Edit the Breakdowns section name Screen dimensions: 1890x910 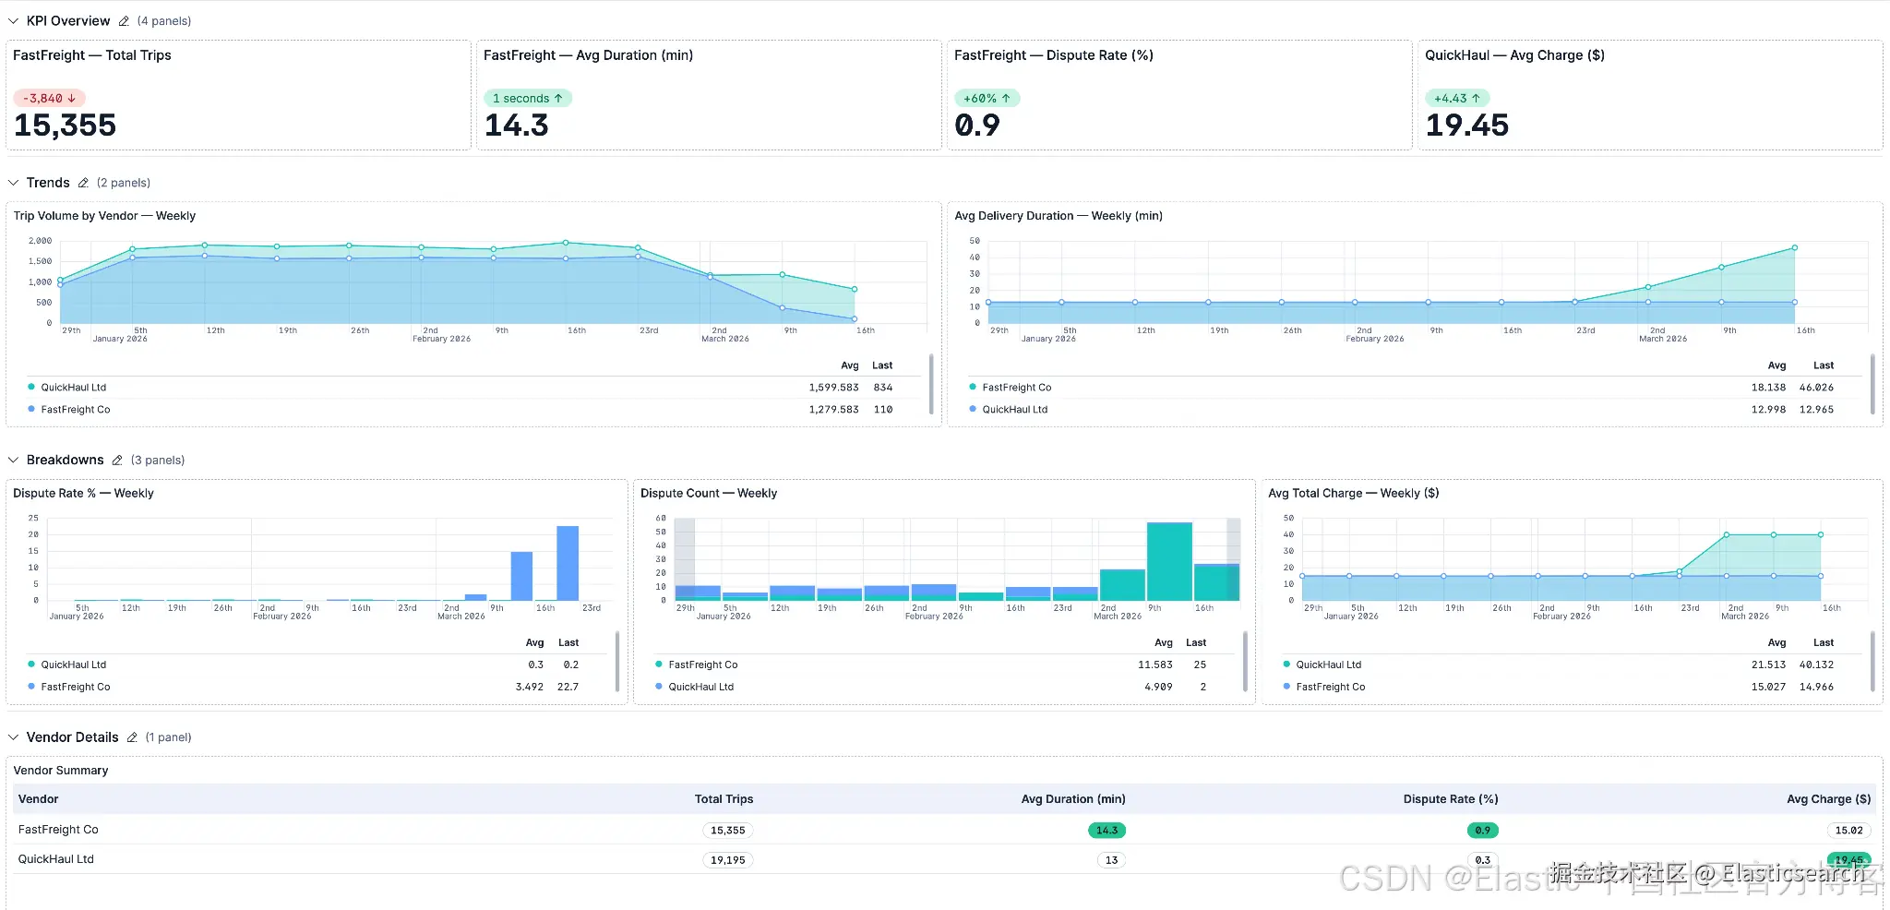click(117, 461)
